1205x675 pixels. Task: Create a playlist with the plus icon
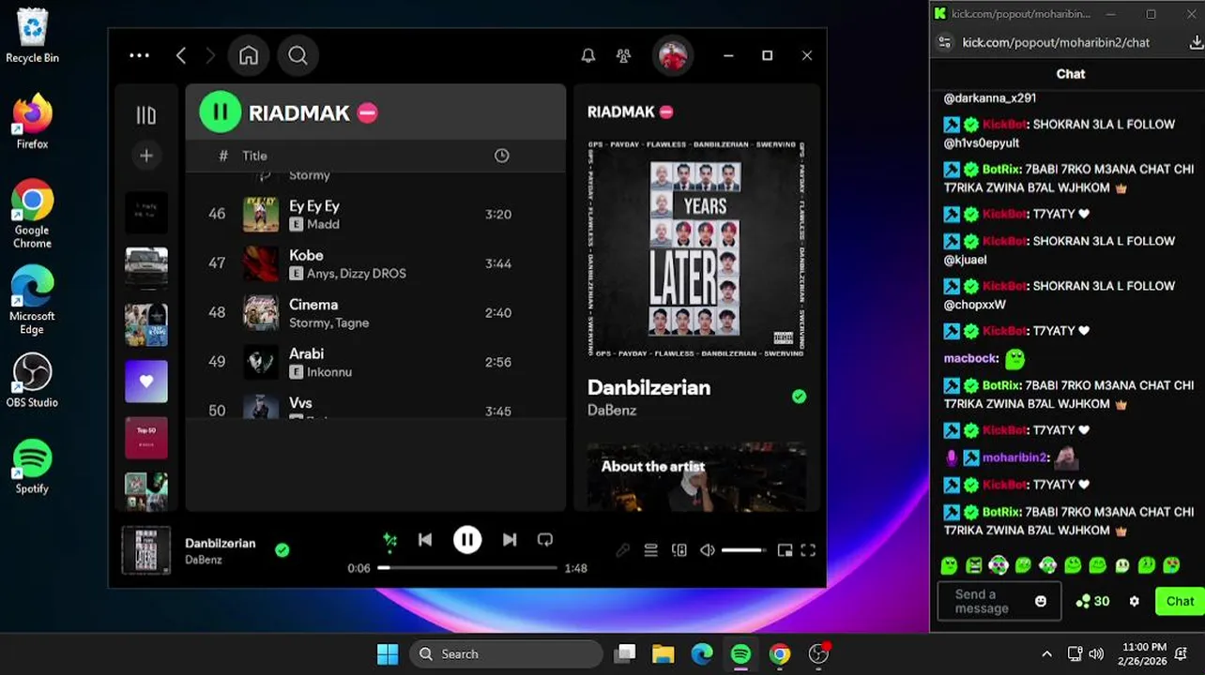[146, 156]
